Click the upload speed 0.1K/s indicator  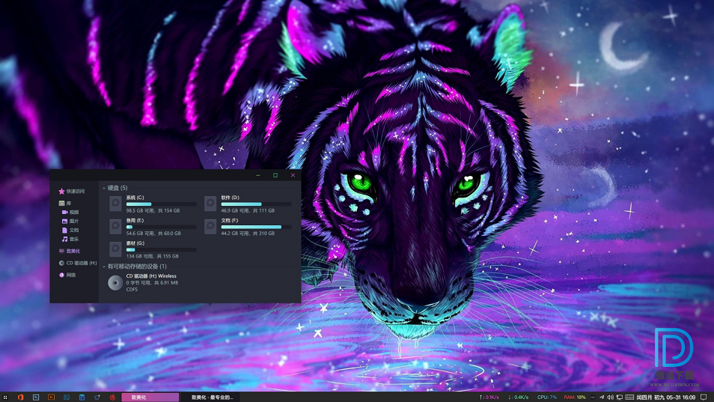click(489, 397)
